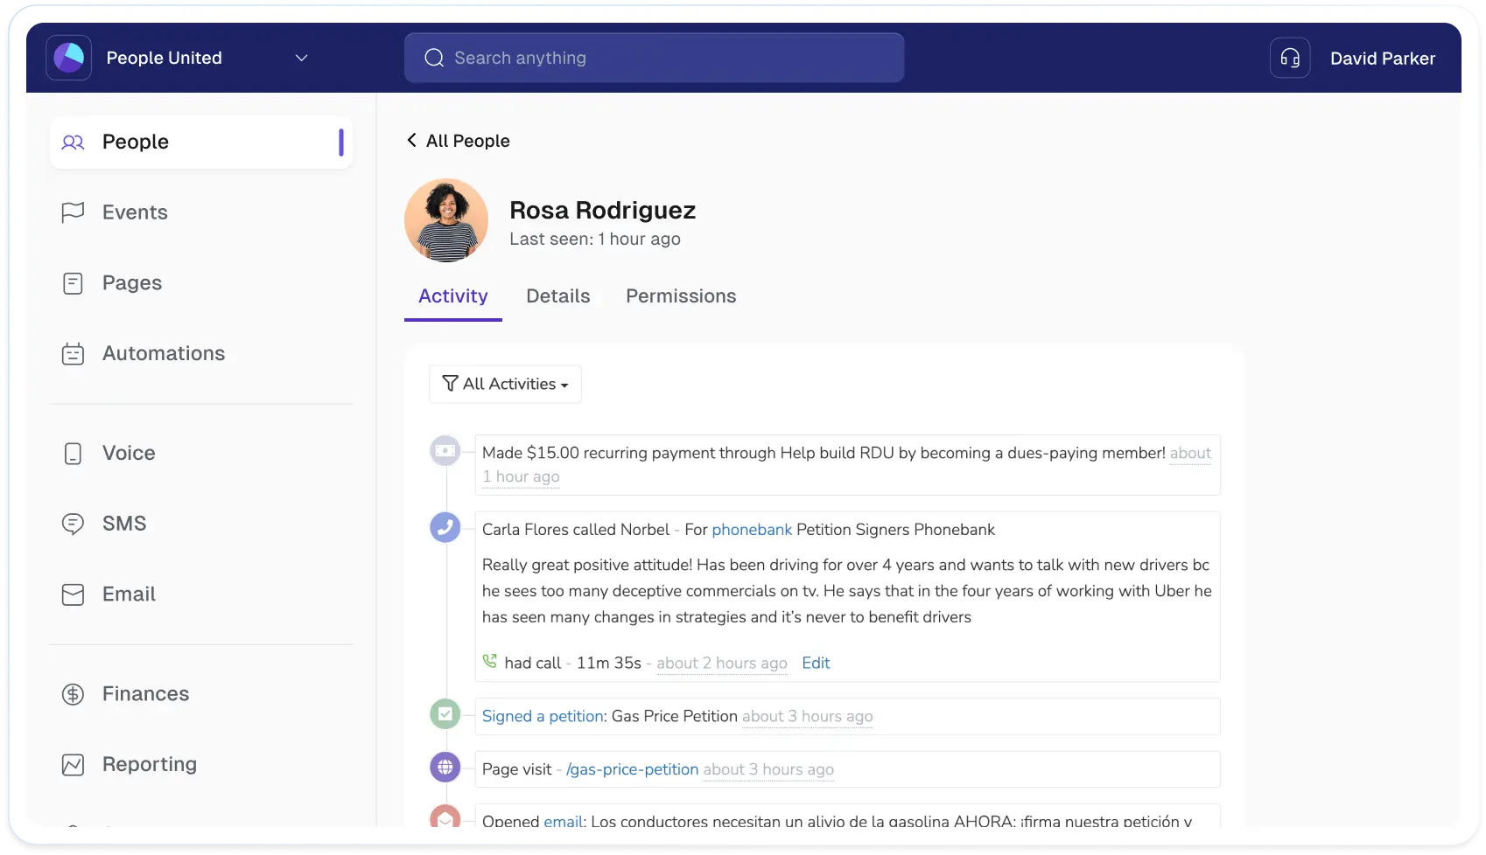Click the Email envelope icon in sidebar

73,594
